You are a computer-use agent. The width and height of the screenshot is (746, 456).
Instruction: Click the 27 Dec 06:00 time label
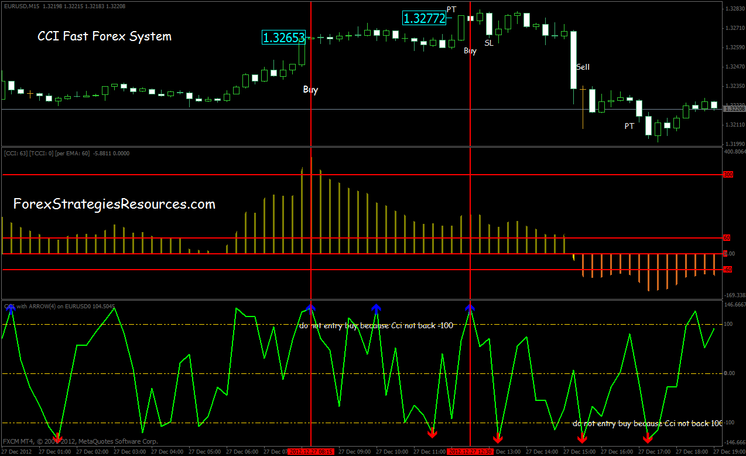pos(243,452)
